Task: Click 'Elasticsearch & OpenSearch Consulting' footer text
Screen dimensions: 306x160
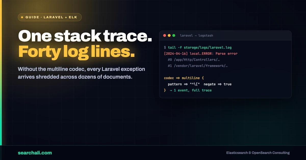Action: (x=258, y=153)
